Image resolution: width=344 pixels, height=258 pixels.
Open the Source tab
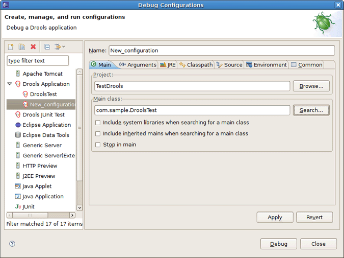pos(229,65)
